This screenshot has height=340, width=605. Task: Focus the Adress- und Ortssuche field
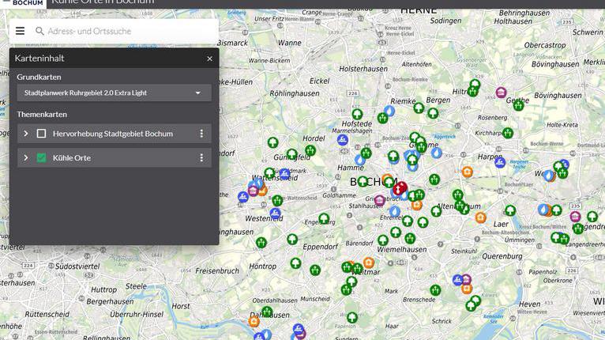129,31
